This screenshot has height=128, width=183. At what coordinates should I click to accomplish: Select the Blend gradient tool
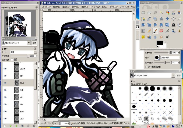tap(143, 31)
